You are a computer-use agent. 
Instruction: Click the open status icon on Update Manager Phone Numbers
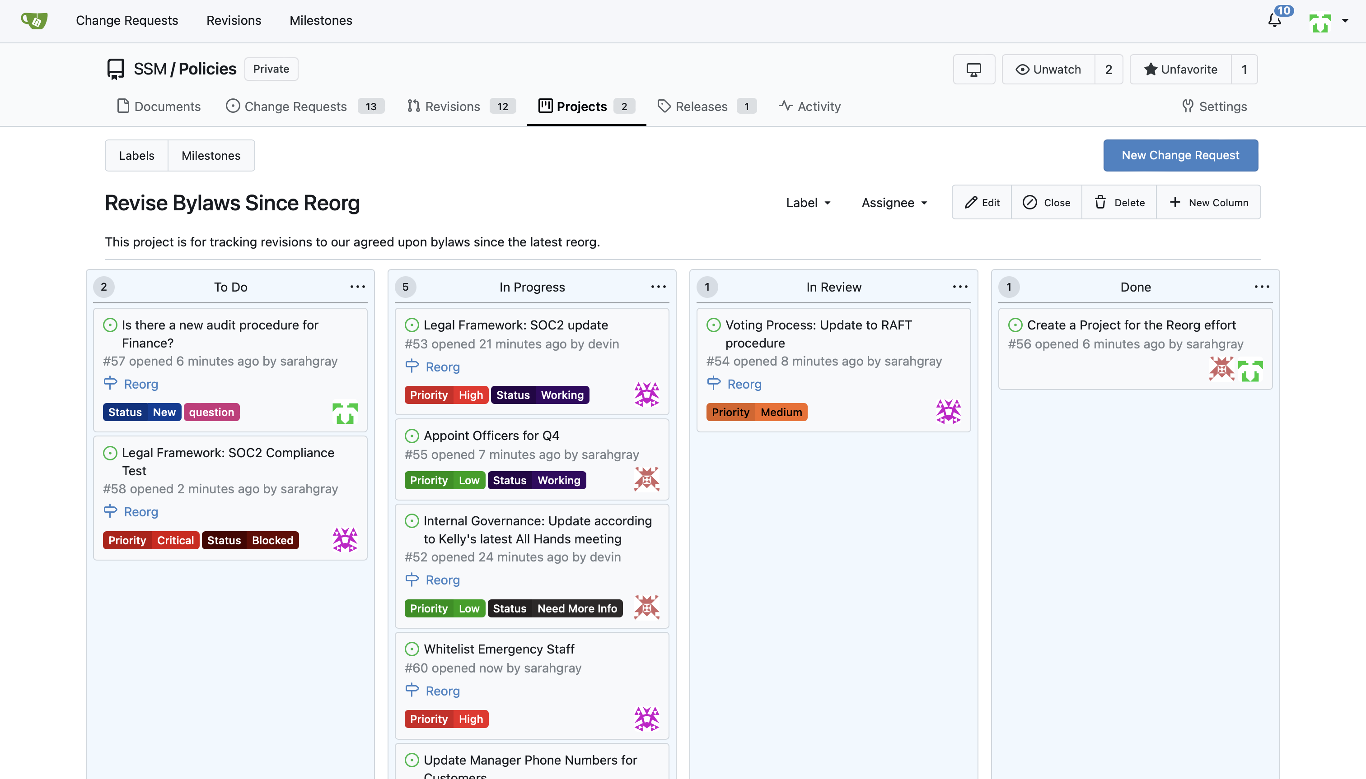(x=412, y=760)
